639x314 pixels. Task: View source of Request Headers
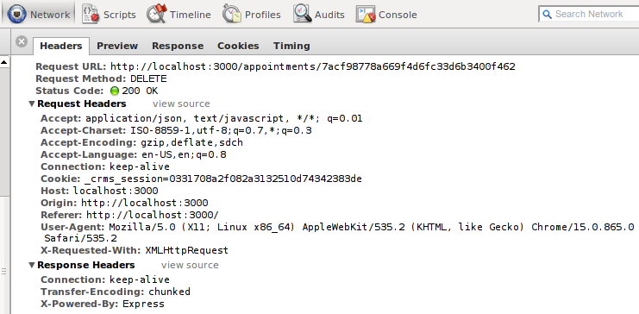pos(181,104)
